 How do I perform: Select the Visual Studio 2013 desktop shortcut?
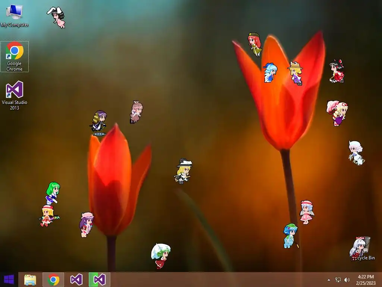tap(15, 95)
